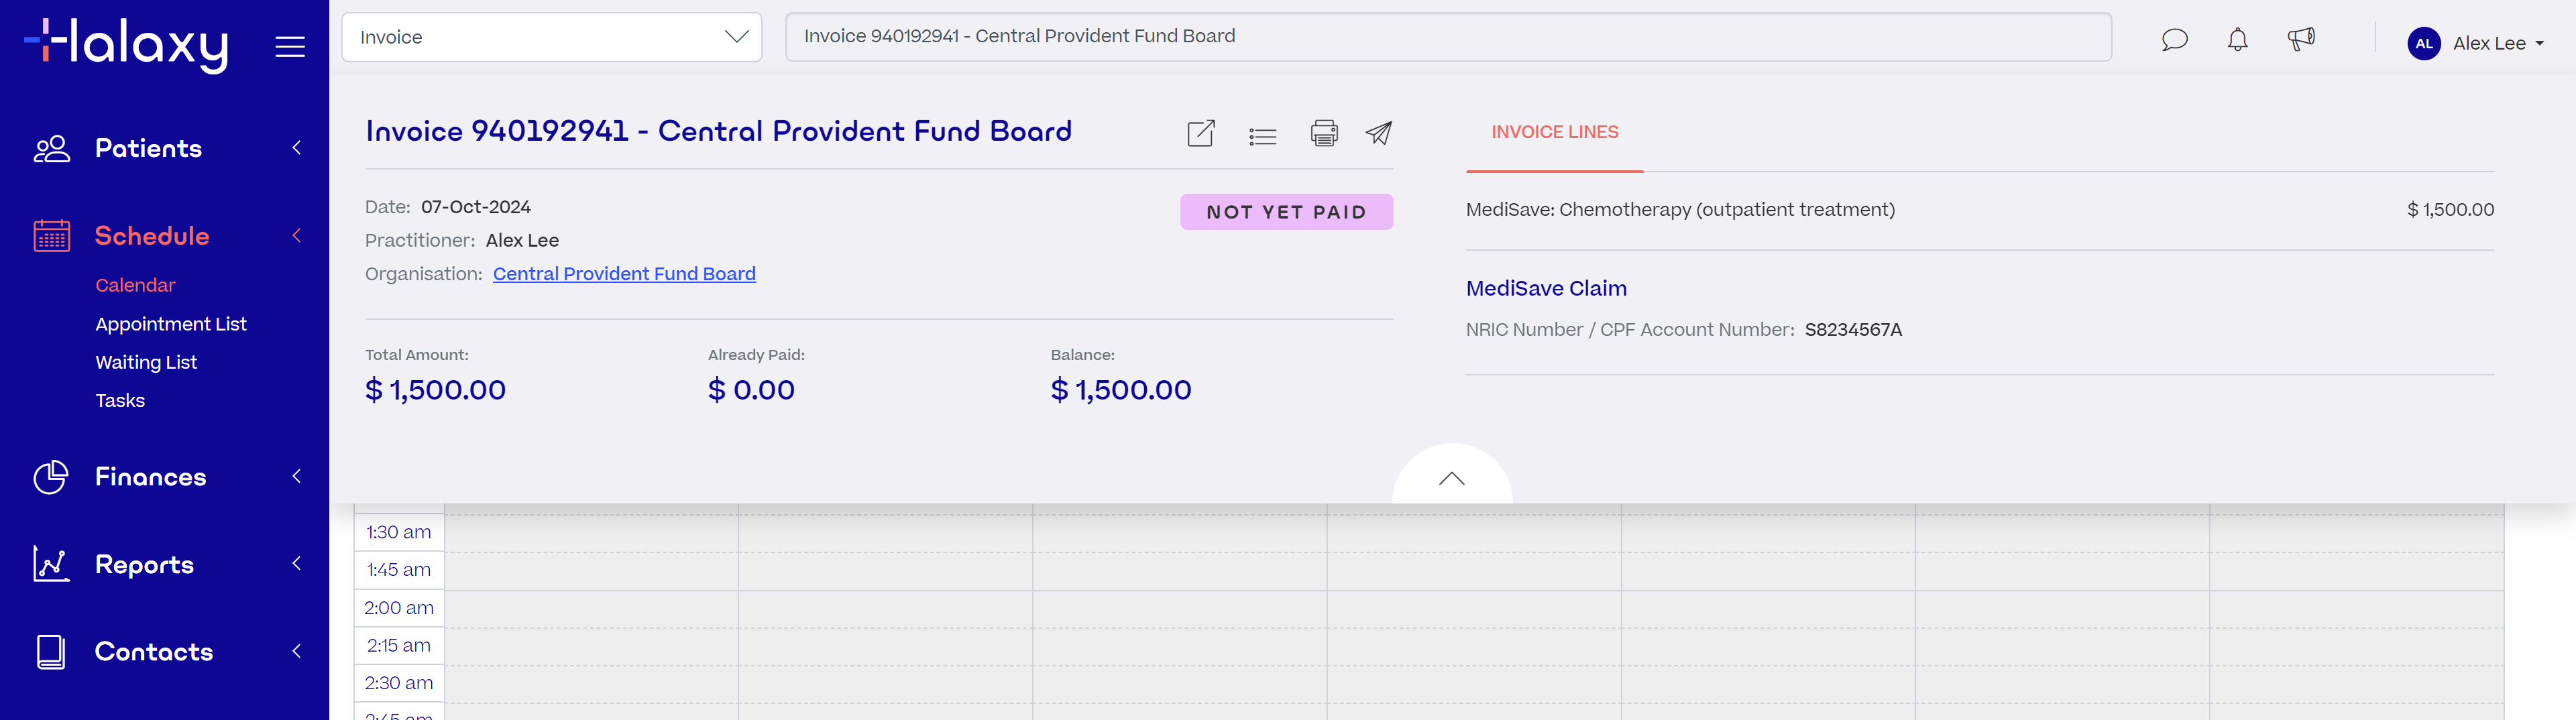2576x720 pixels.
Task: Click the Contacts book icon
Action: pyautogui.click(x=51, y=652)
